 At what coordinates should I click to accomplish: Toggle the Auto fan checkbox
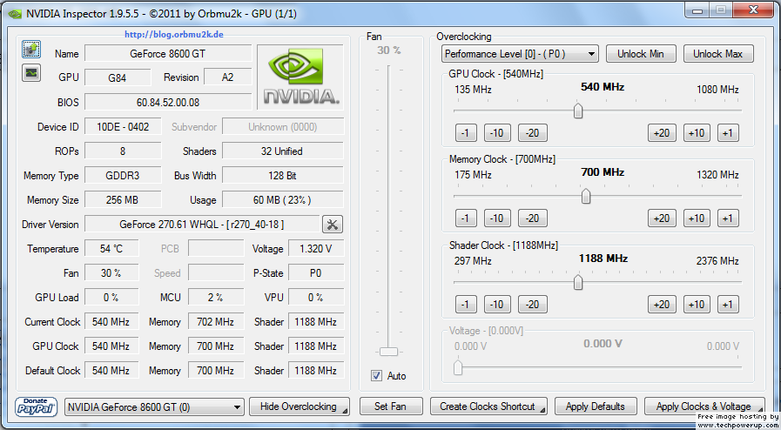377,376
